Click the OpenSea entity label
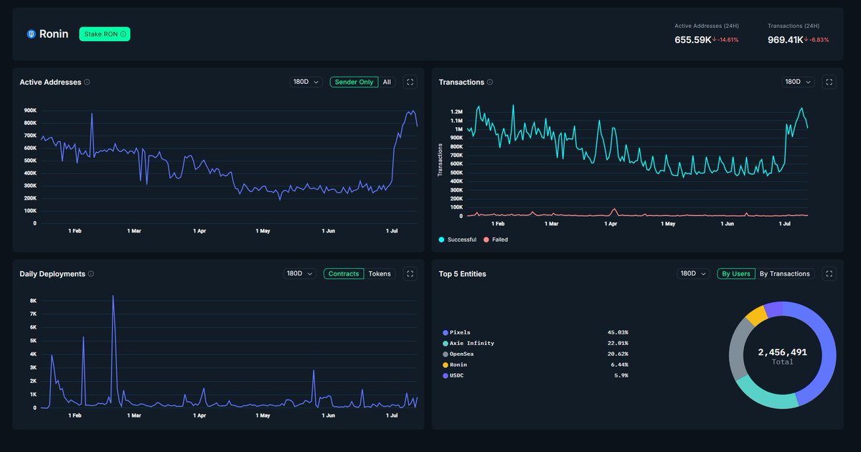861x452 pixels. click(x=462, y=354)
